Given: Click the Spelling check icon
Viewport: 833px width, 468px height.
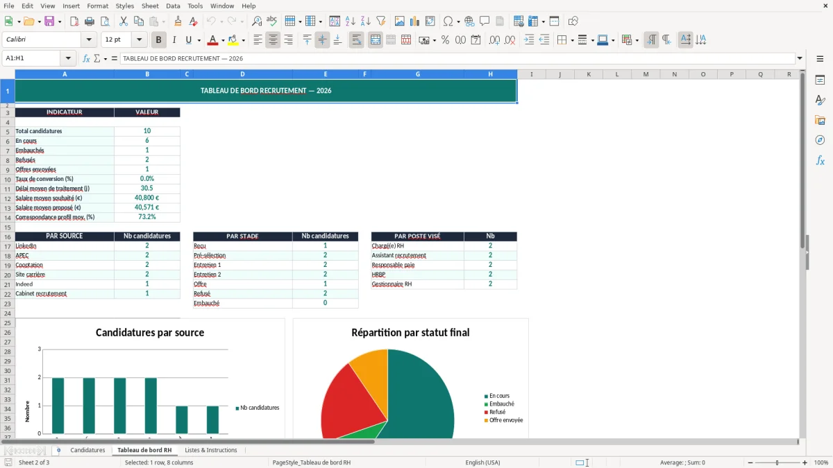Looking at the screenshot, I should coord(272,21).
